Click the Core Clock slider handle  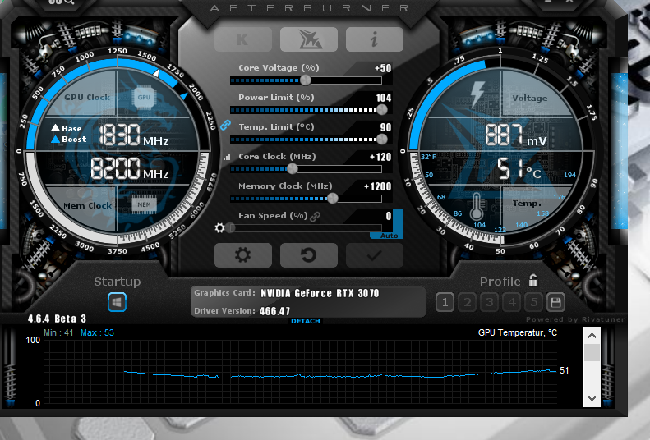click(x=293, y=169)
